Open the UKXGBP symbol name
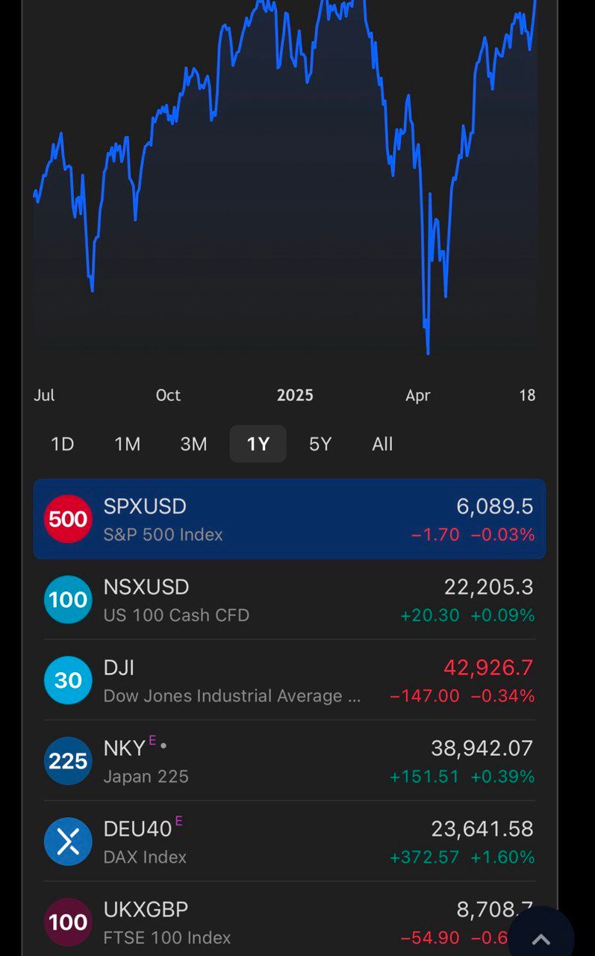Screen dimensions: 595x956 [x=146, y=910]
